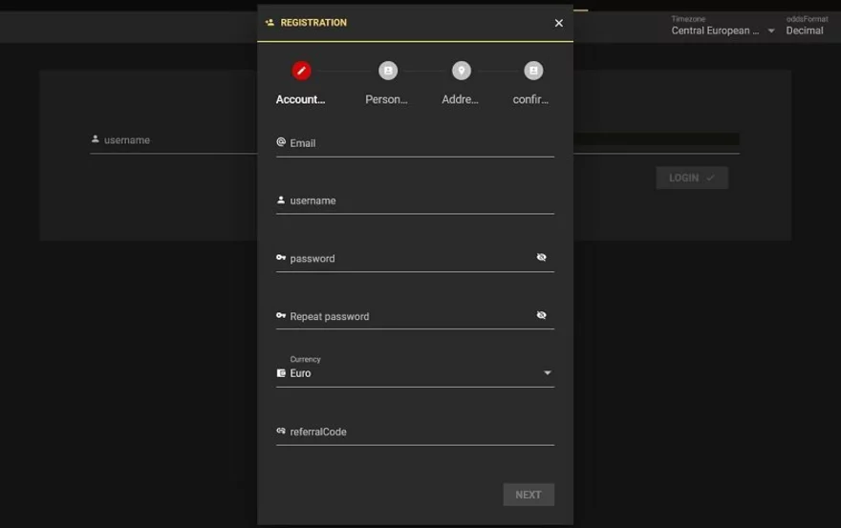
Task: Select the Account step label
Action: pos(301,99)
